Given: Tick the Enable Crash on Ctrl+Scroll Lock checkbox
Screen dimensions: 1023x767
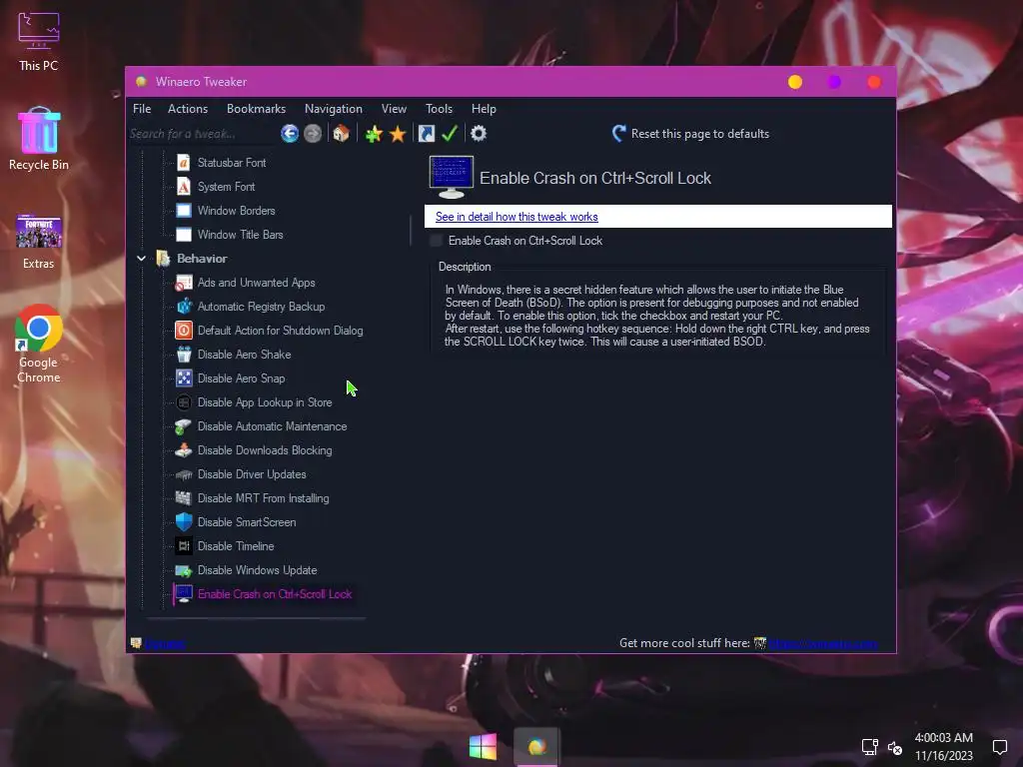Looking at the screenshot, I should click(x=436, y=241).
